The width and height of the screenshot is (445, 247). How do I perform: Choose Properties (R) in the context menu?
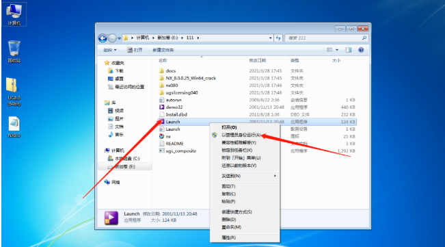click(x=245, y=237)
